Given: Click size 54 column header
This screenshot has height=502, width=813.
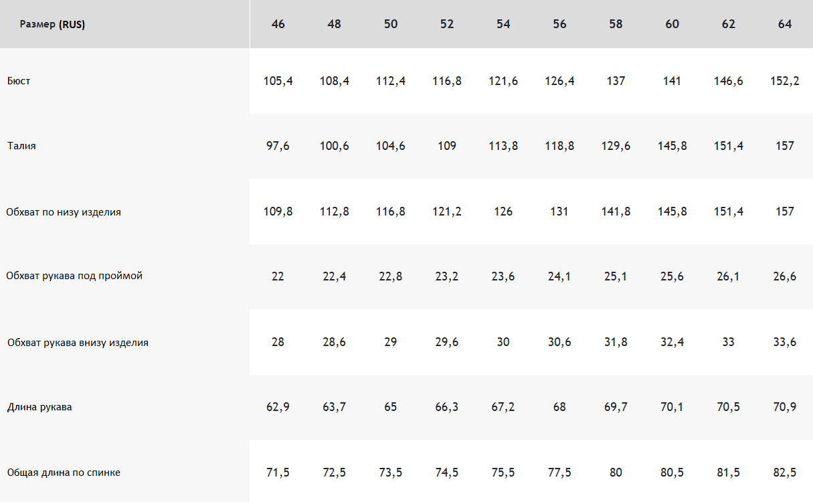Looking at the screenshot, I should (503, 24).
